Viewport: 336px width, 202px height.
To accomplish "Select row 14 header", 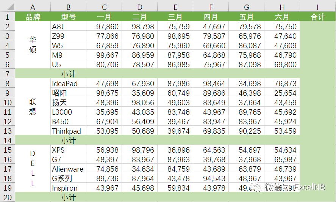I will tap(8, 140).
